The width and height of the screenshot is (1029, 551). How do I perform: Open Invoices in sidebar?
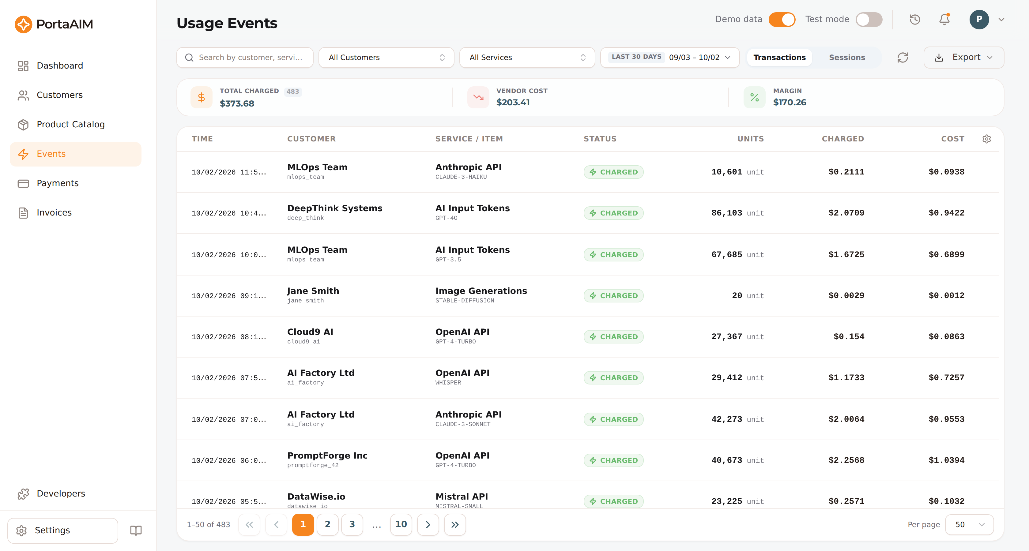[76, 212]
